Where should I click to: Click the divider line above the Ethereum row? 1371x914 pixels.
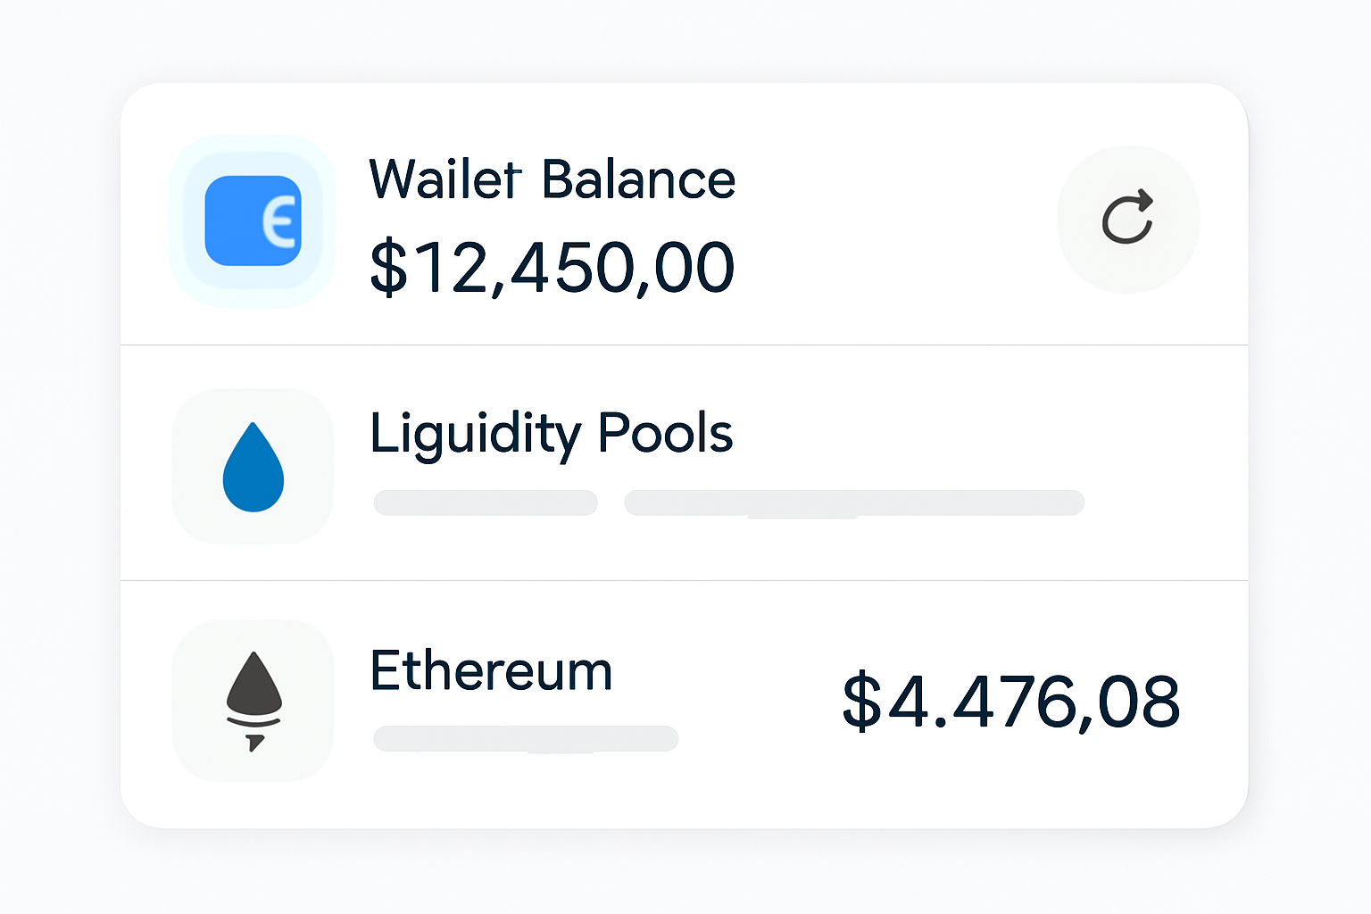[x=684, y=580]
